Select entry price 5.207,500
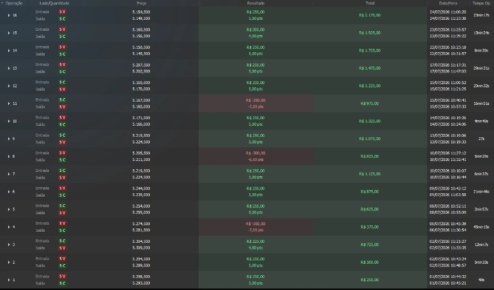This screenshot has width=494, height=290. click(x=141, y=65)
